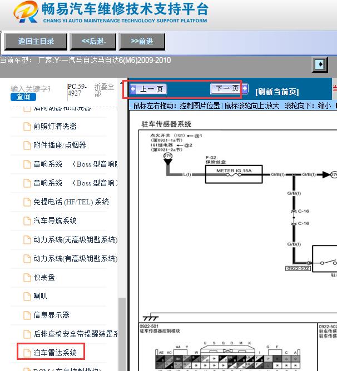The image size is (337, 371).
Task: Click document icon beside 免提电话 entry
Action: point(27,202)
